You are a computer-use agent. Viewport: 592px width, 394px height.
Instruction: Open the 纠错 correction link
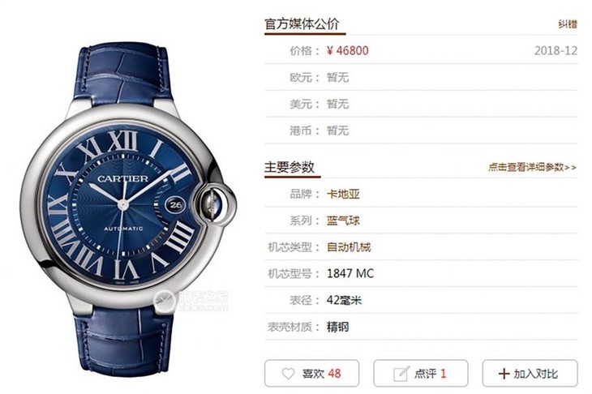[568, 24]
